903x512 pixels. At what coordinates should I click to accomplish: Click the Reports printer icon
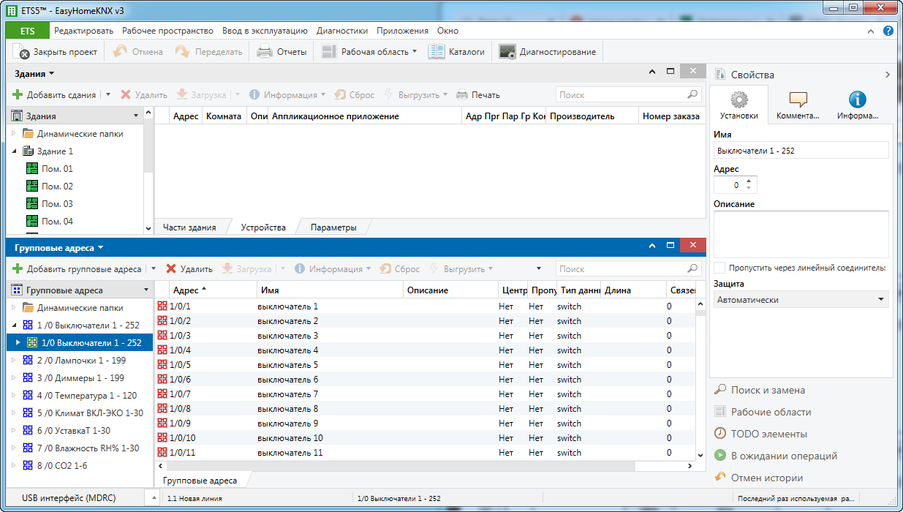265,52
